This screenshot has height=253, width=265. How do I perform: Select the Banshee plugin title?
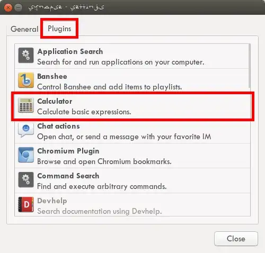52,76
